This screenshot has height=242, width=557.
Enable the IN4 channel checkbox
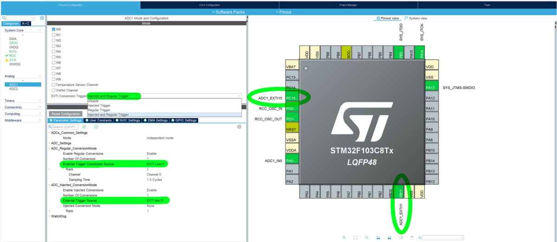click(x=53, y=51)
